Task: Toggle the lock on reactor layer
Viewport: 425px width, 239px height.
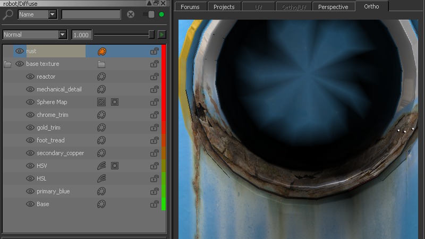Action: point(155,76)
